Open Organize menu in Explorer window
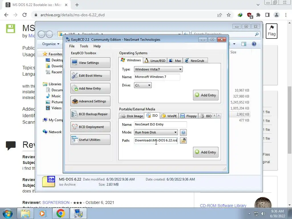 coord(51,44)
